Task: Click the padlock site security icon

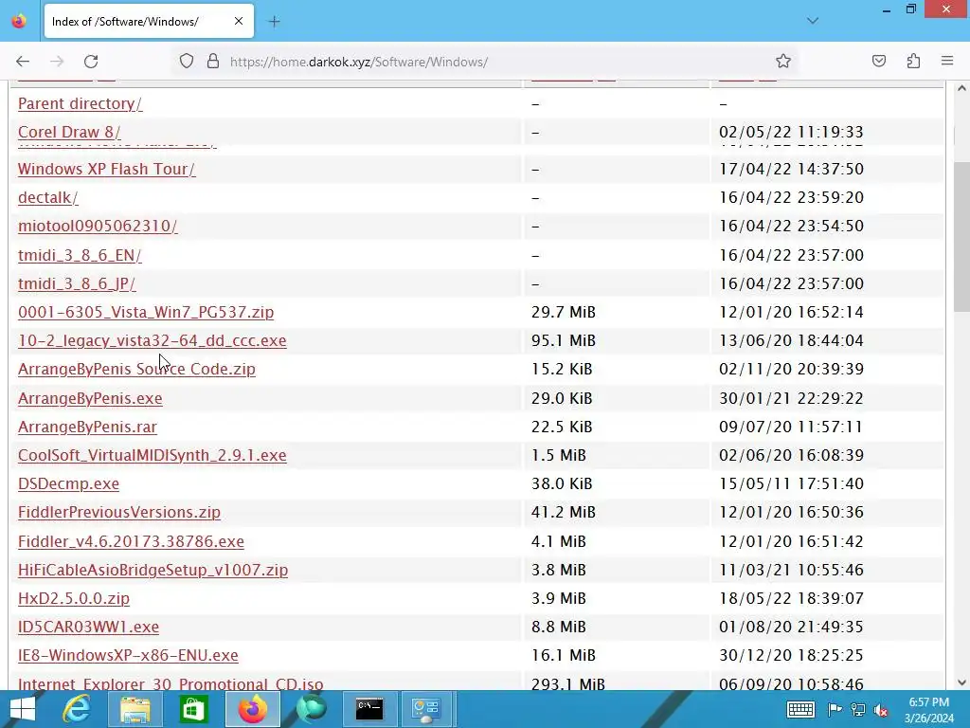Action: (213, 62)
